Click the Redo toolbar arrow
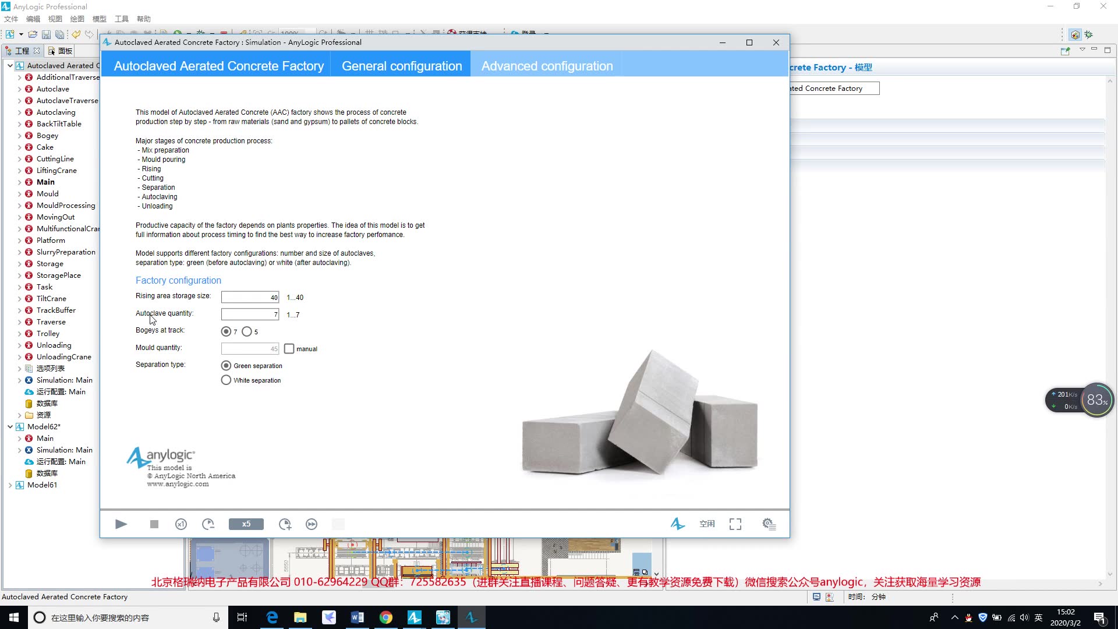This screenshot has height=629, width=1118. 89,34
